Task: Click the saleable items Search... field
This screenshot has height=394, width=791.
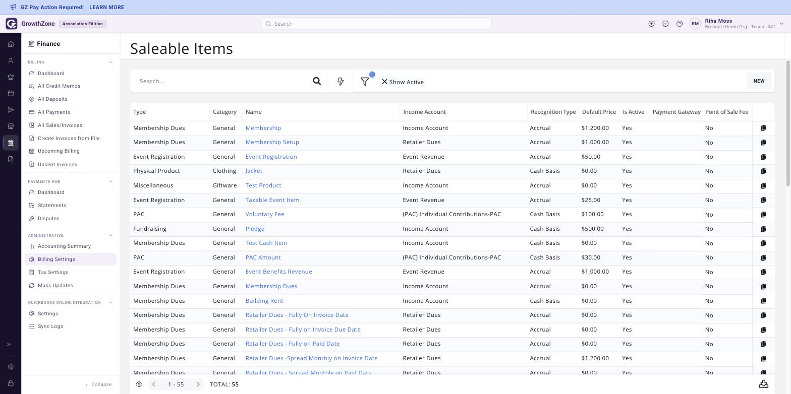Action: point(222,81)
